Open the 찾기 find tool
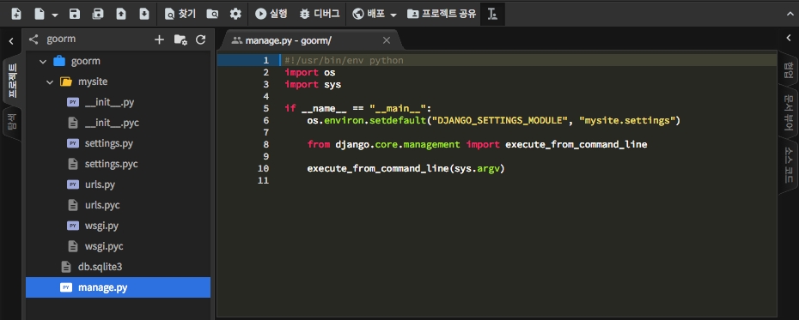This screenshot has height=320, width=799. point(180,14)
